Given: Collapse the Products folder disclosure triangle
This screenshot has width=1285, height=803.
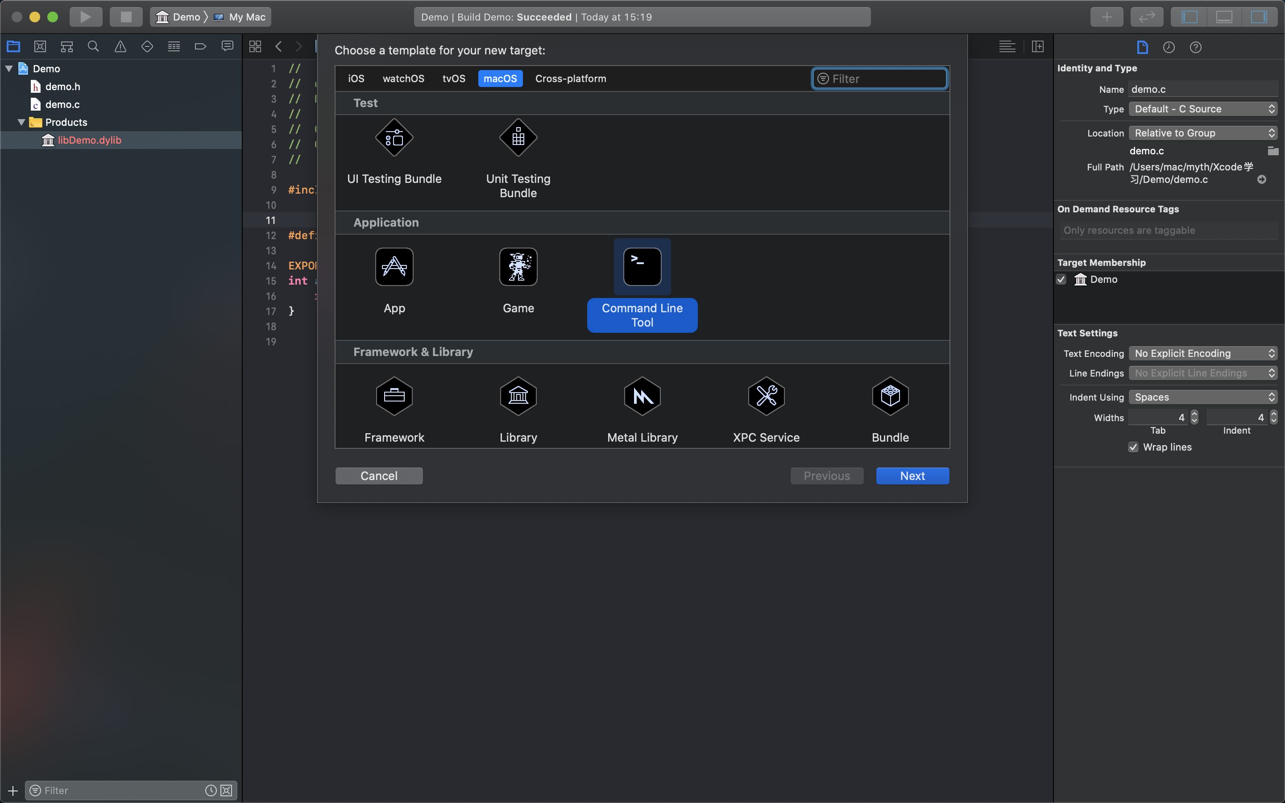Looking at the screenshot, I should (21, 122).
